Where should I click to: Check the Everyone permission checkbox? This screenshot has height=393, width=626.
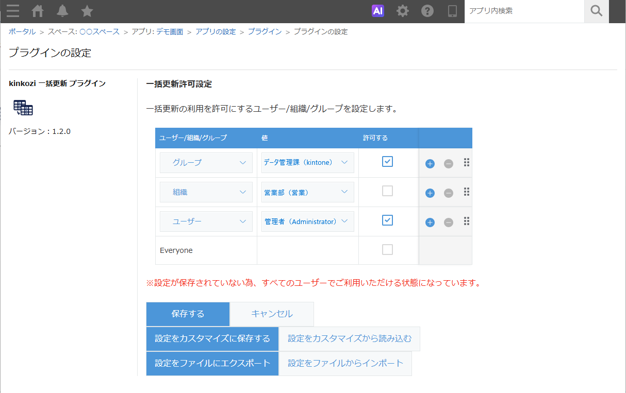(387, 249)
